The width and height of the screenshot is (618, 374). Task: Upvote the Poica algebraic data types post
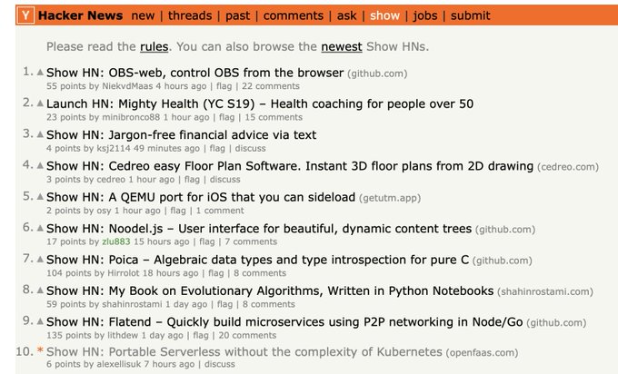coord(40,259)
